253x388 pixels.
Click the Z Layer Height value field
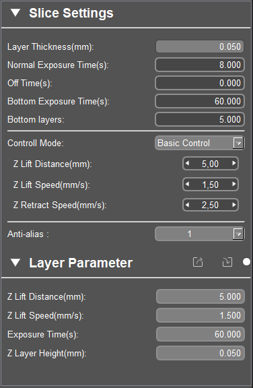click(201, 353)
